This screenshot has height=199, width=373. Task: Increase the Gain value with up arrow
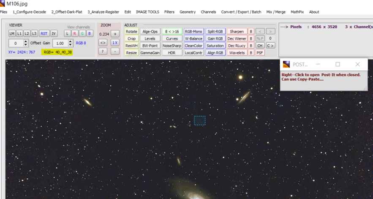[x=70, y=41]
